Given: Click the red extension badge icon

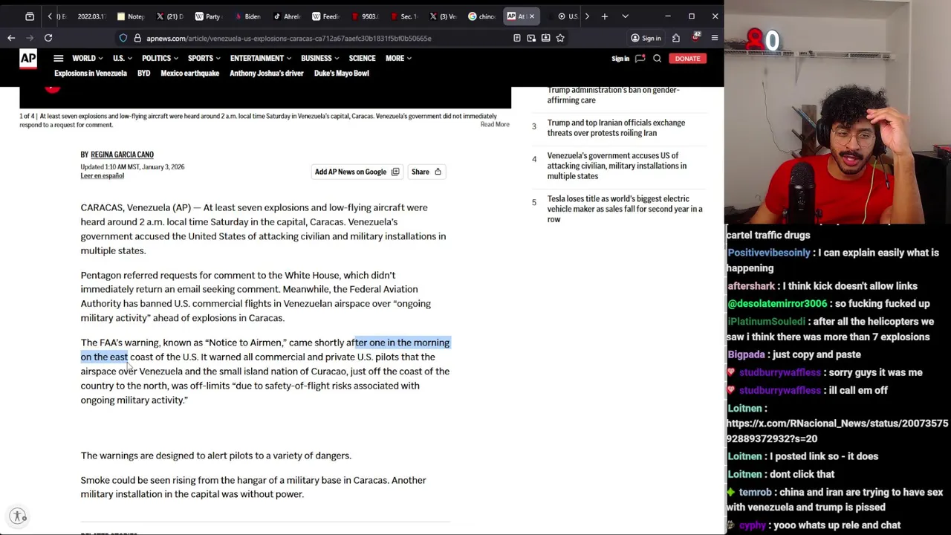Looking at the screenshot, I should tap(695, 38).
